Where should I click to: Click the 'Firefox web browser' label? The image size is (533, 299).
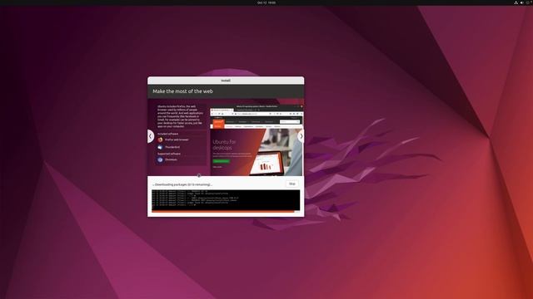click(x=177, y=140)
